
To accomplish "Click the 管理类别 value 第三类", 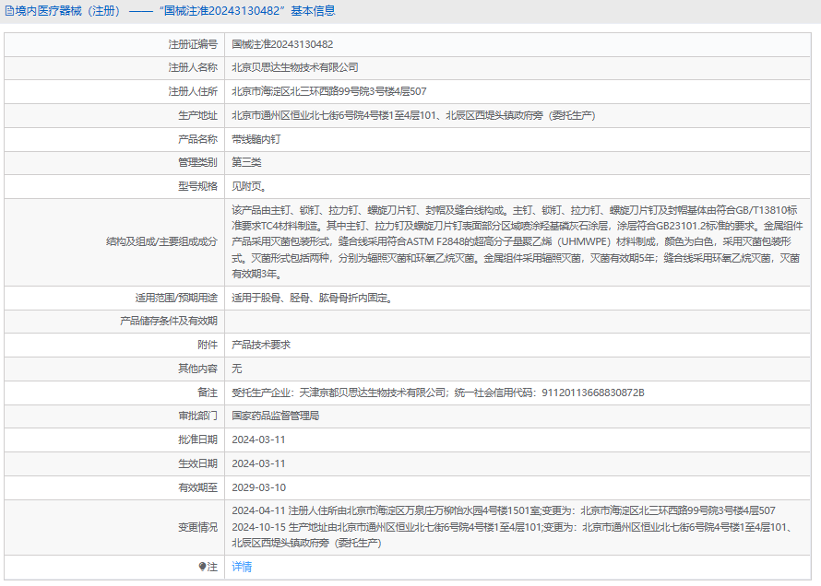I will 246,163.
